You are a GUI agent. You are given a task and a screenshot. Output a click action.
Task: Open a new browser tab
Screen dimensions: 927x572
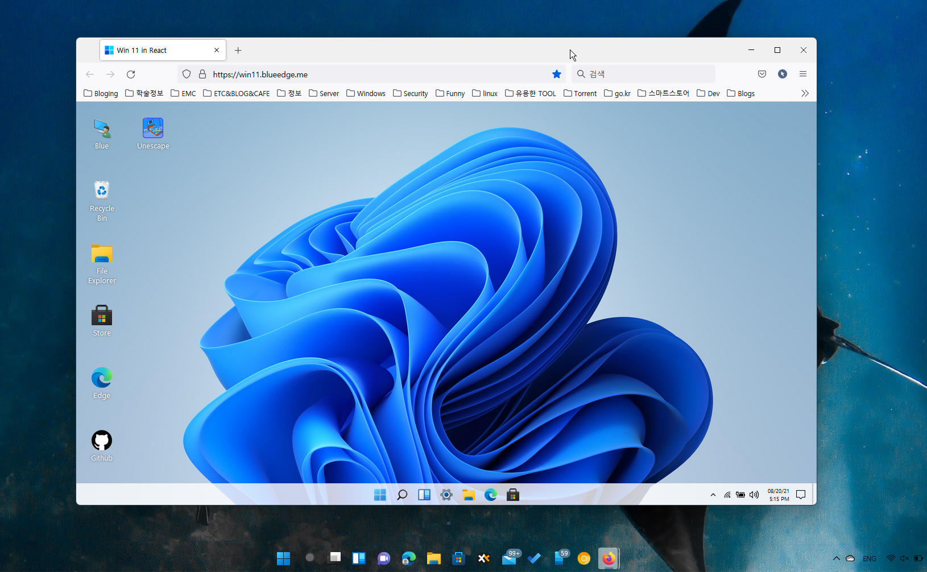(x=238, y=50)
